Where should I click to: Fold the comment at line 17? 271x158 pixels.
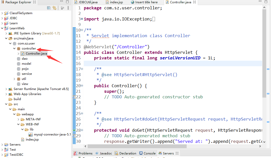pyautogui.click(x=82, y=69)
